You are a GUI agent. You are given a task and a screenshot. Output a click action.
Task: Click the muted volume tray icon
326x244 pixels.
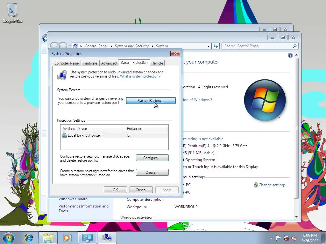pos(294,238)
